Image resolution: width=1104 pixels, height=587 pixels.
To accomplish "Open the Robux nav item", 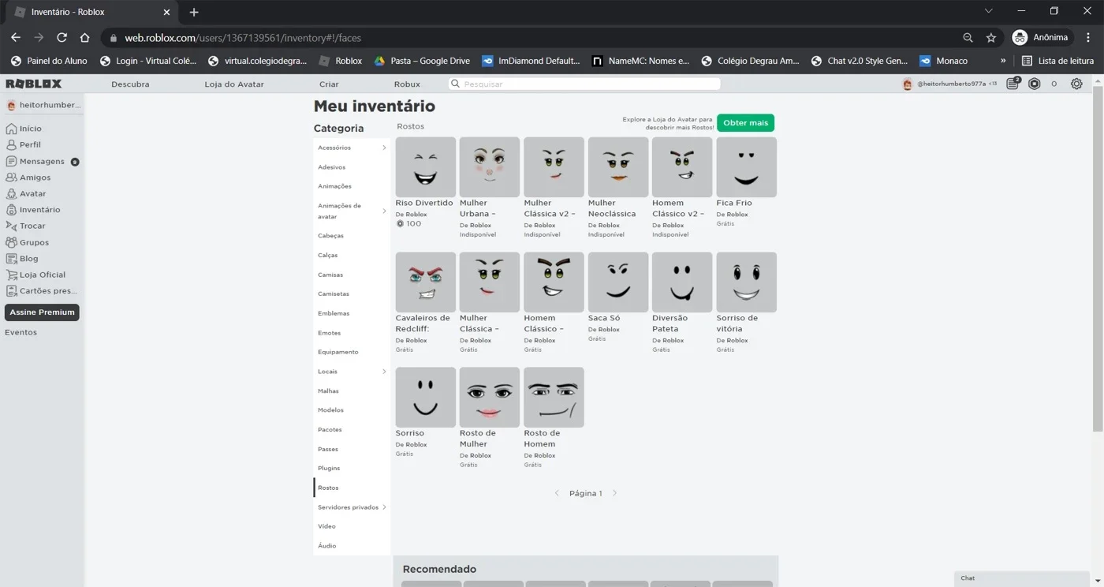I will point(407,84).
